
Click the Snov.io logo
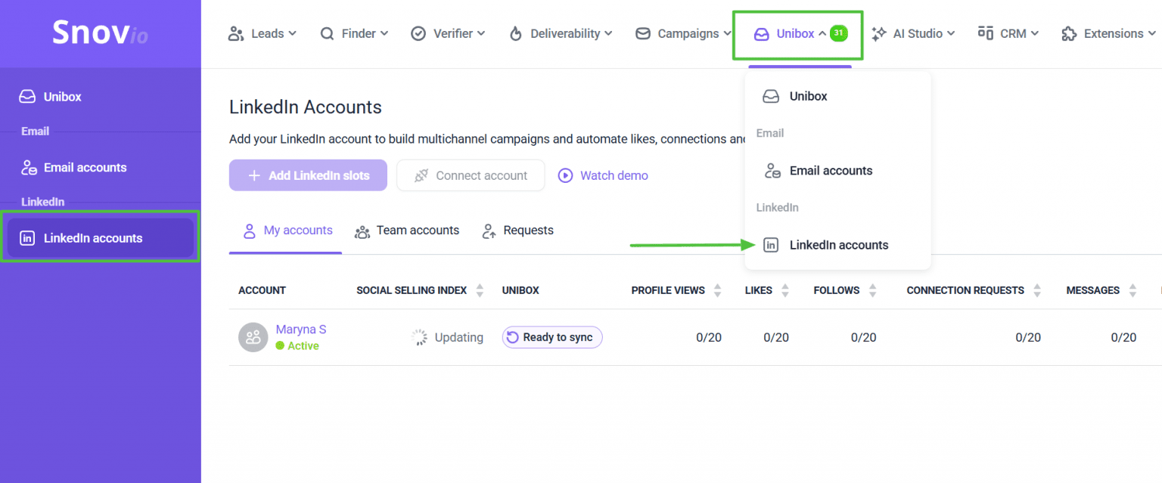(x=100, y=33)
